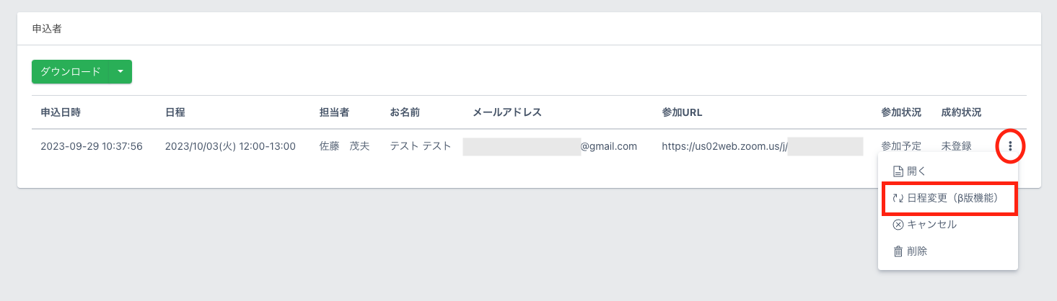Click the applicant name テスト テスト

pyautogui.click(x=421, y=146)
